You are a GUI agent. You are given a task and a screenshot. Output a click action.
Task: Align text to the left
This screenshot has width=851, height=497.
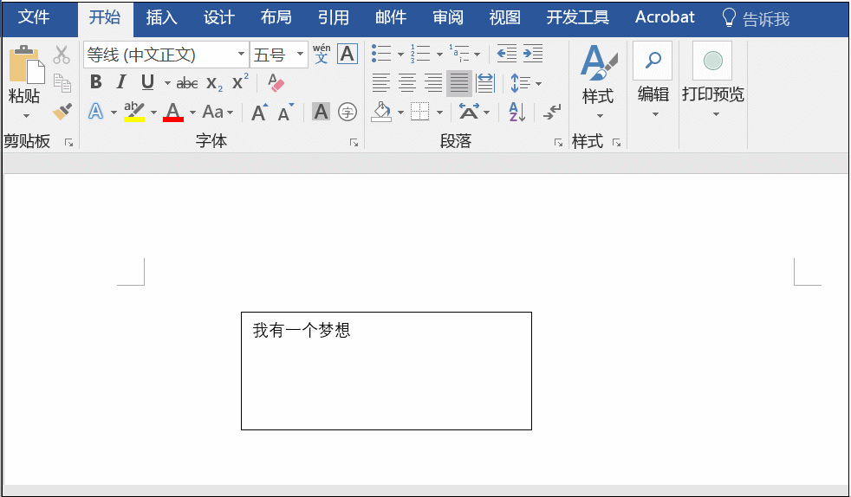381,83
